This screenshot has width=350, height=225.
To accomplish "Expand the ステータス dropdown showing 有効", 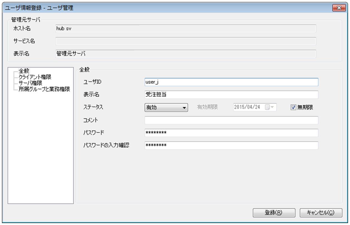I will (166, 108).
